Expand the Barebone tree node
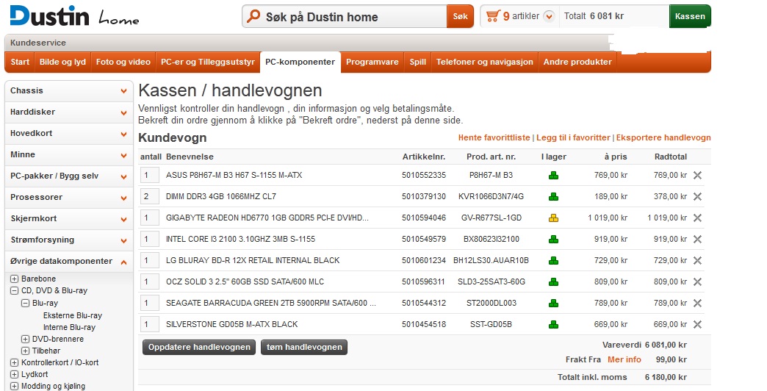Image resolution: width=767 pixels, height=391 pixels. (x=15, y=279)
